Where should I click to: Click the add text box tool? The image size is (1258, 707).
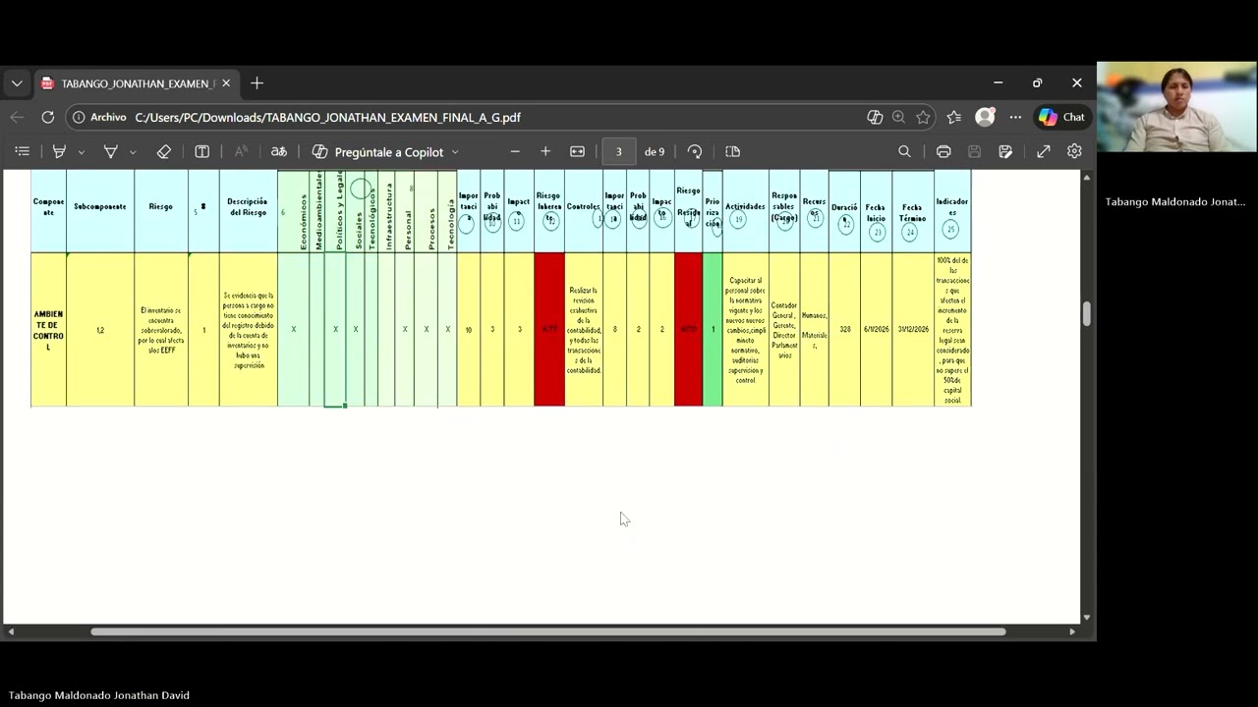202,151
